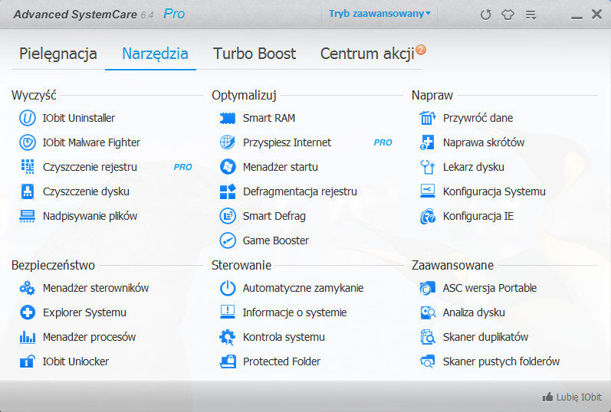Close the Advanced SystemCare window
This screenshot has height=412, width=611.
(x=596, y=15)
